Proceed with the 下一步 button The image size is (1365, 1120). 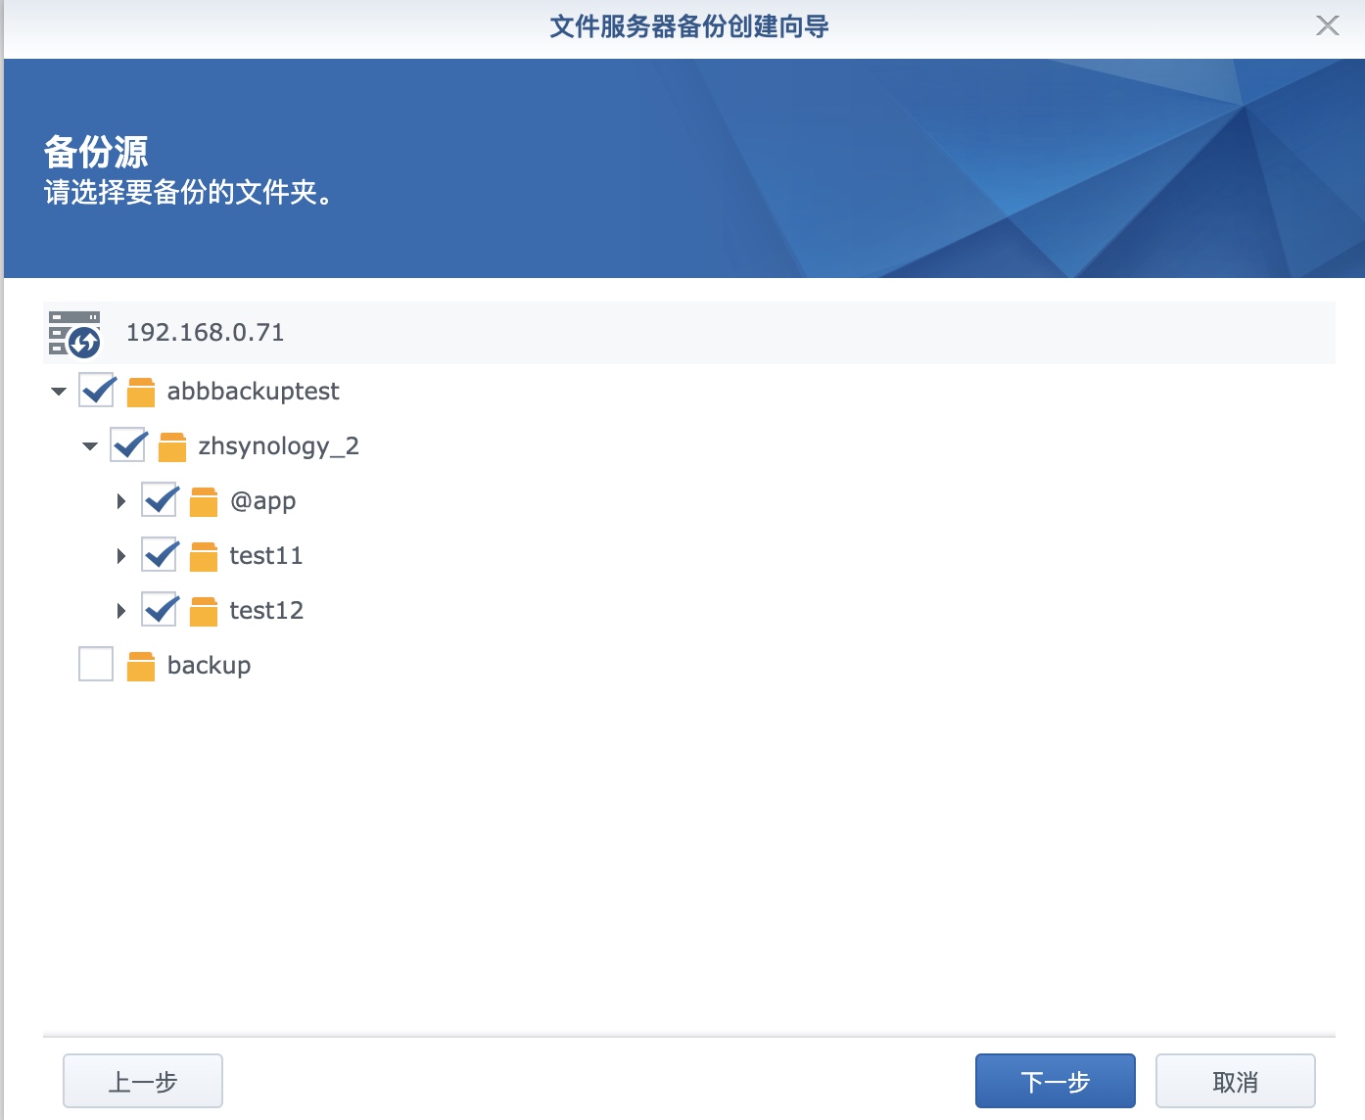tap(1056, 1081)
